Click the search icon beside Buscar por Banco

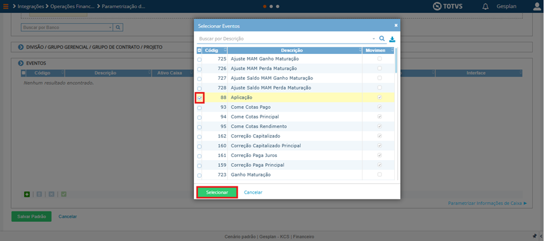click(x=118, y=28)
